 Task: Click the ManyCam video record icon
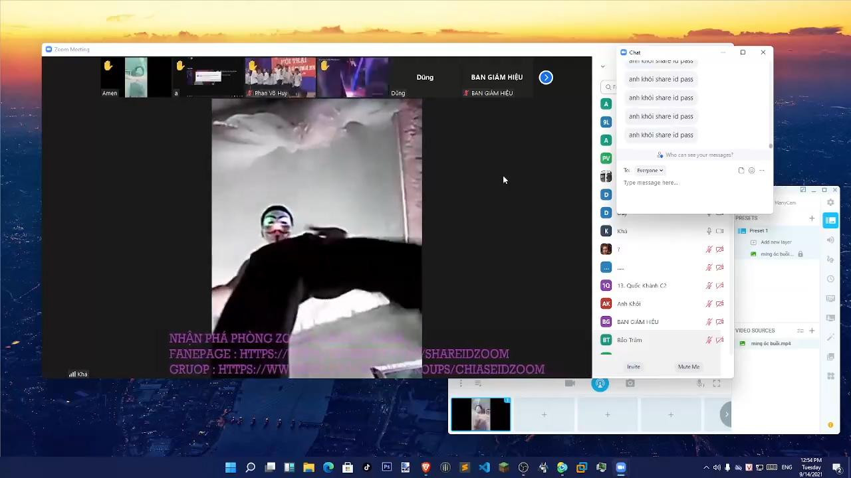click(570, 383)
